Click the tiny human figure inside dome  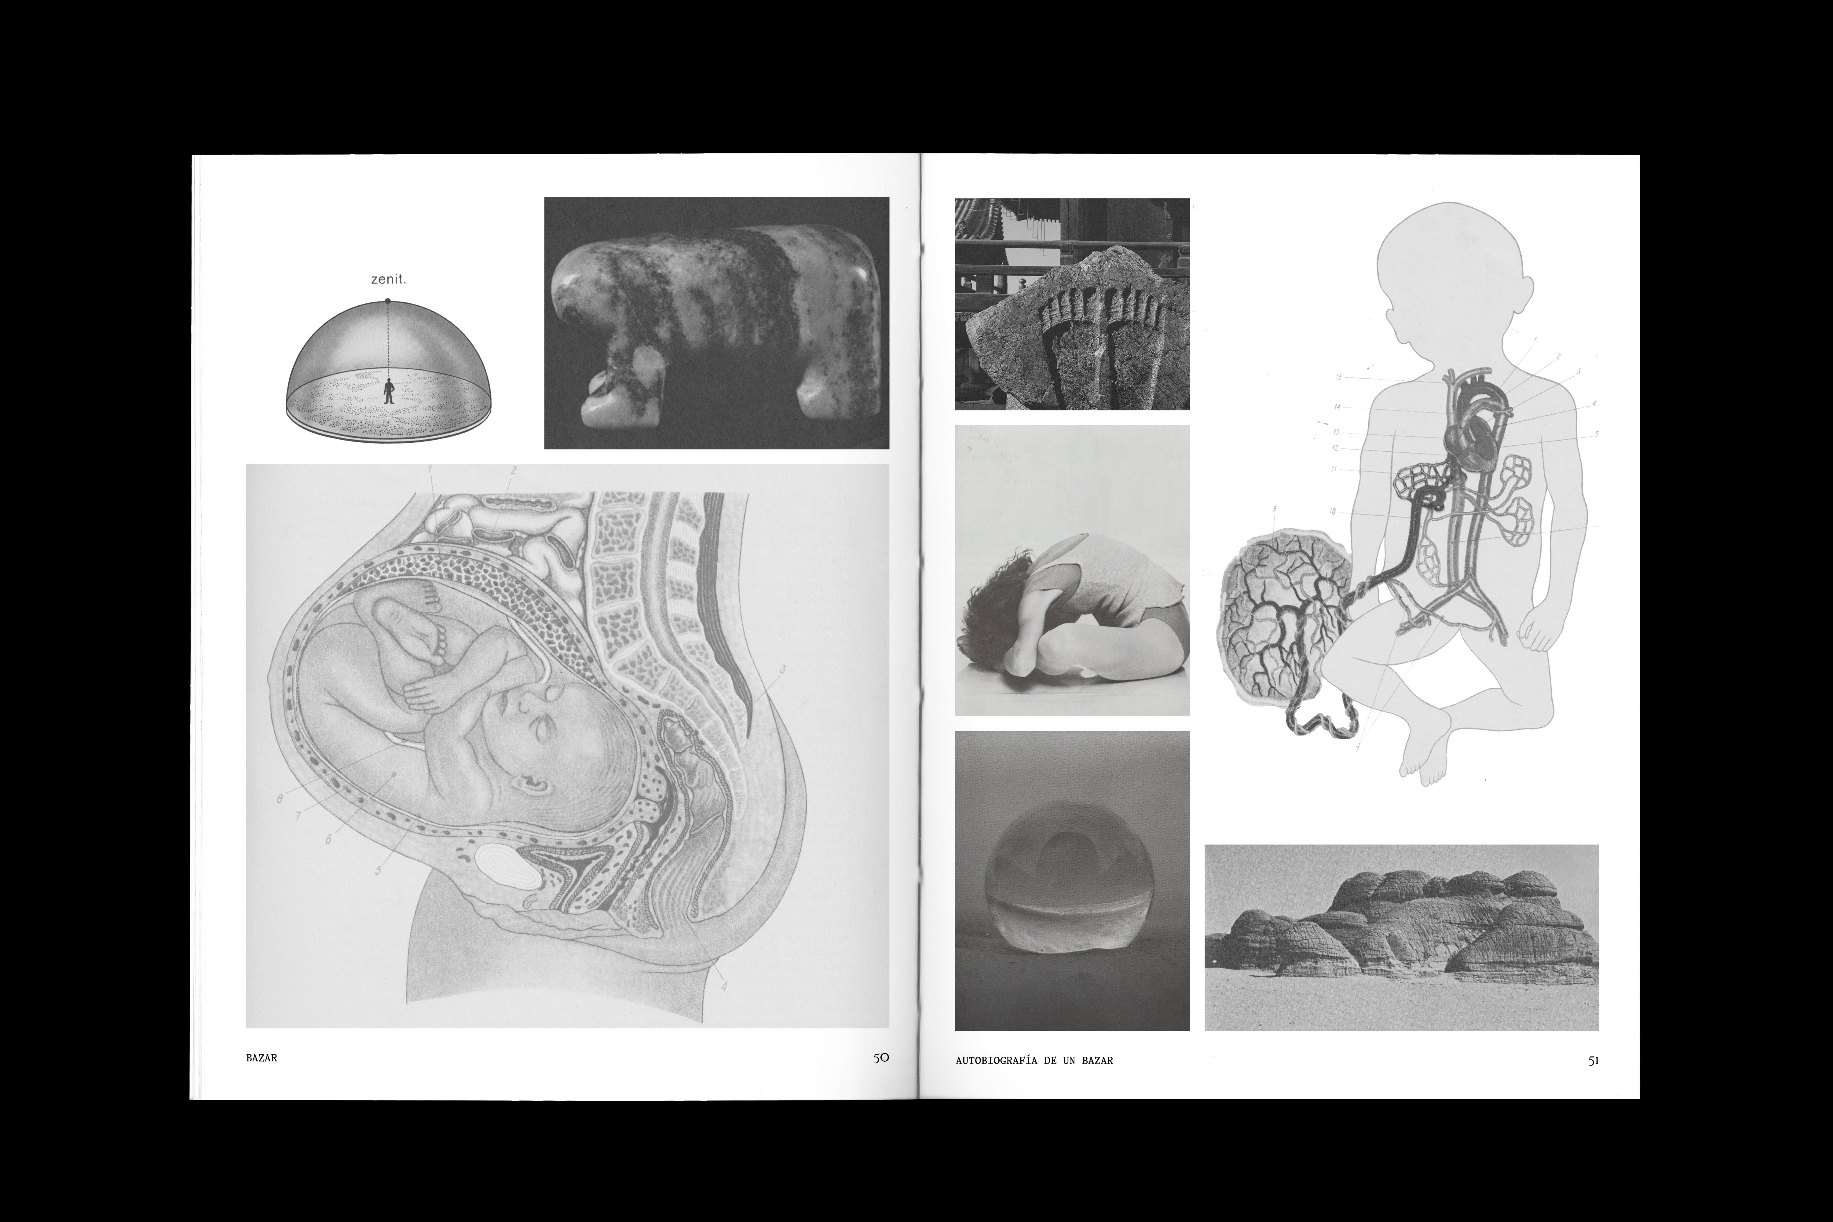[389, 390]
